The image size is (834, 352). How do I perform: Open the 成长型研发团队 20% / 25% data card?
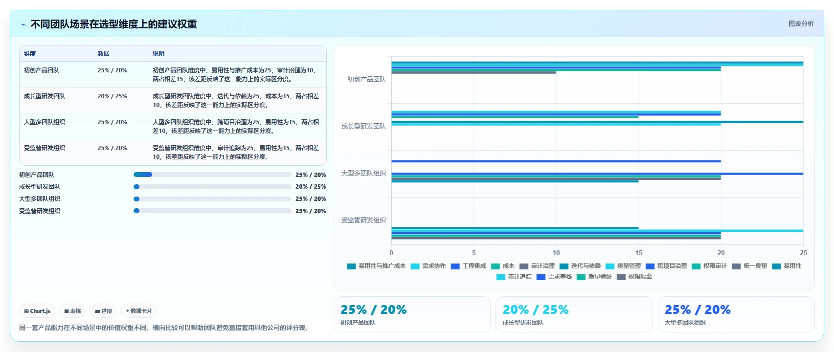(574, 314)
